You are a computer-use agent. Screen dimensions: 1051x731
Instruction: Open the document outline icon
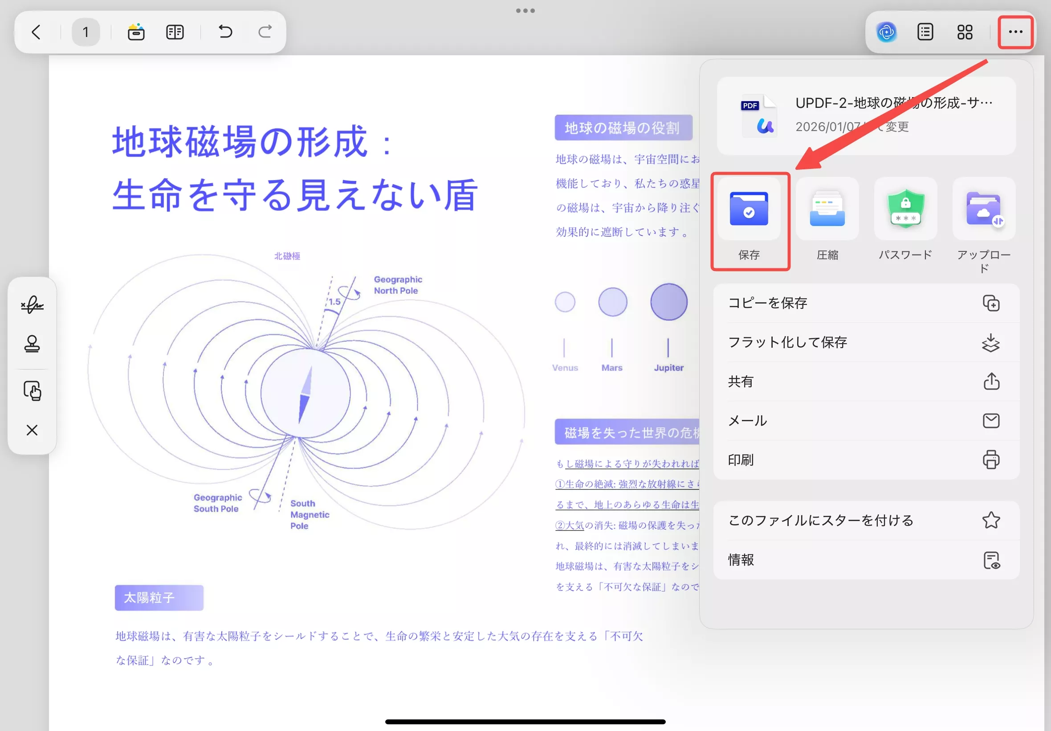coord(925,32)
